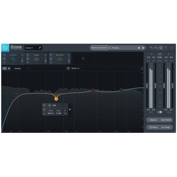Open the Analog mode dropdown

coord(21,69)
